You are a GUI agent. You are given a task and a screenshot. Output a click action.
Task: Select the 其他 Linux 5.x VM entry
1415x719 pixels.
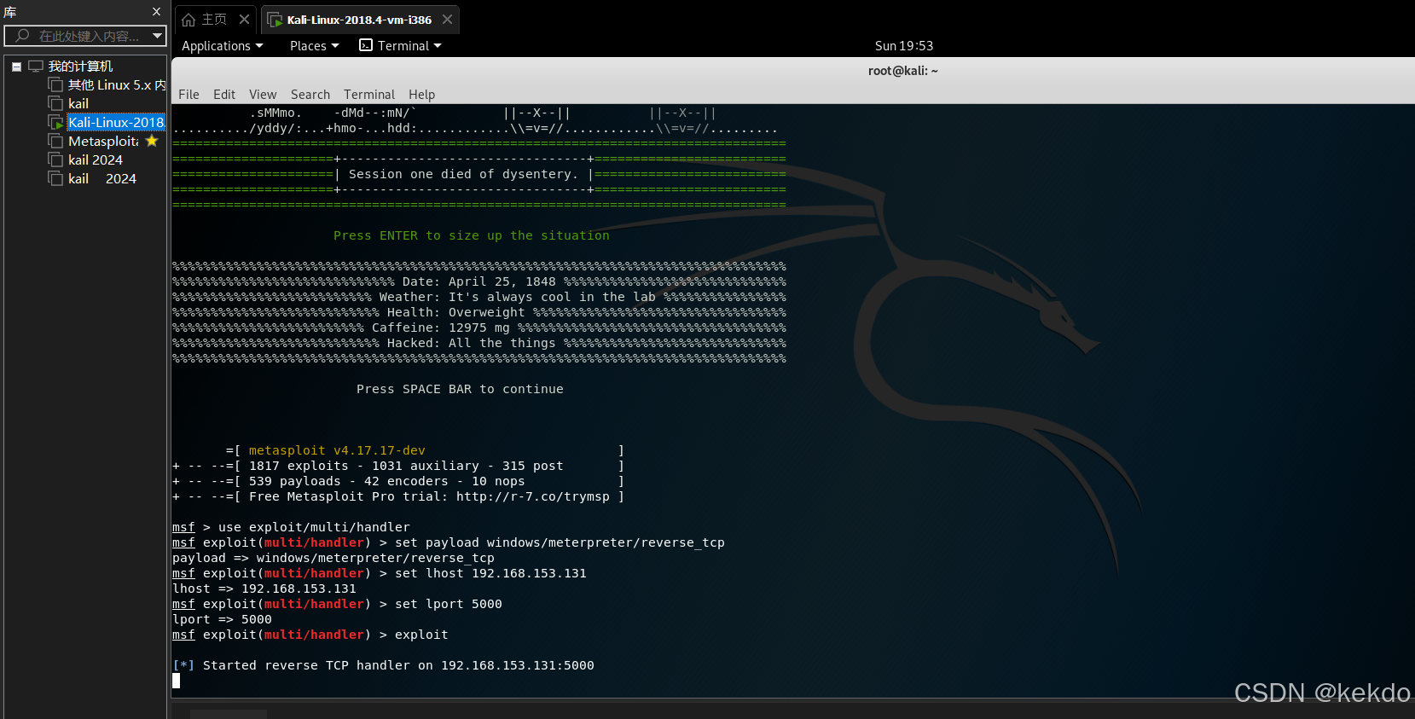117,85
